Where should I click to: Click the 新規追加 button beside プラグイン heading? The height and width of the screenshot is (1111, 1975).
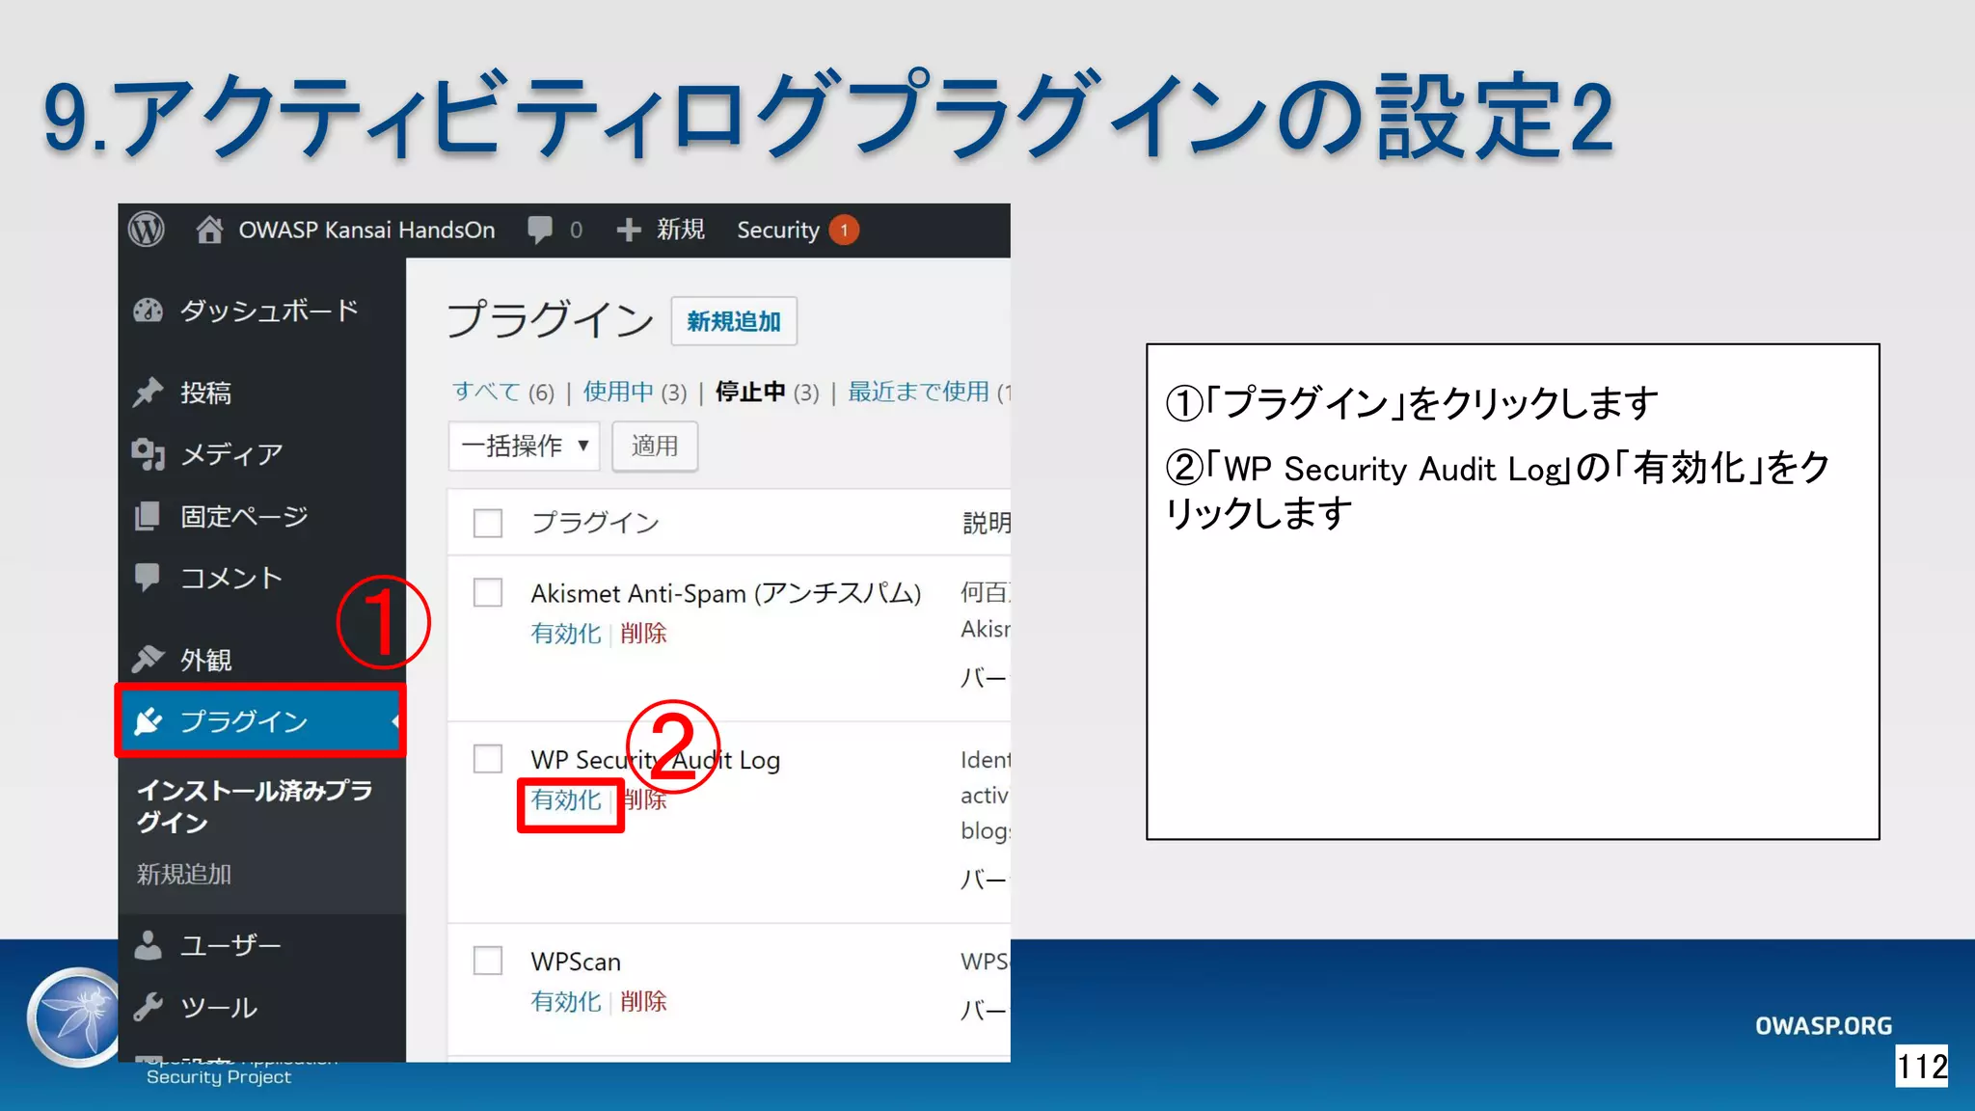pyautogui.click(x=734, y=321)
